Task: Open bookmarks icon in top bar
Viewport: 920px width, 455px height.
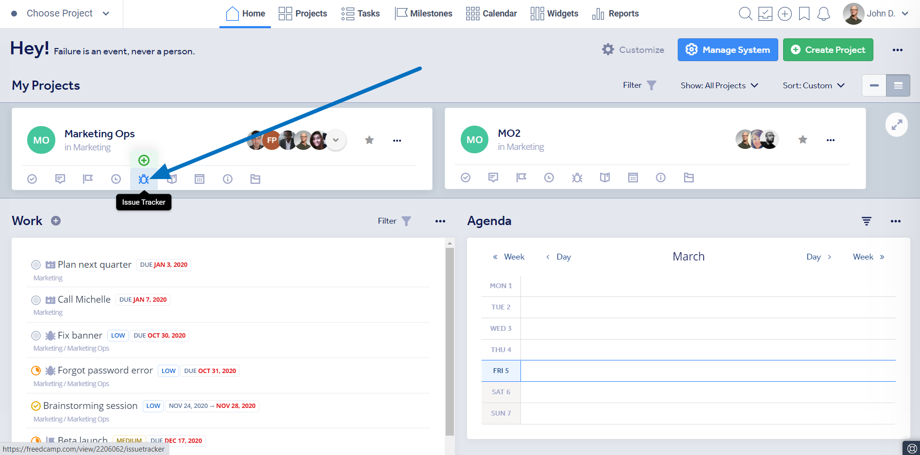Action: pyautogui.click(x=804, y=14)
